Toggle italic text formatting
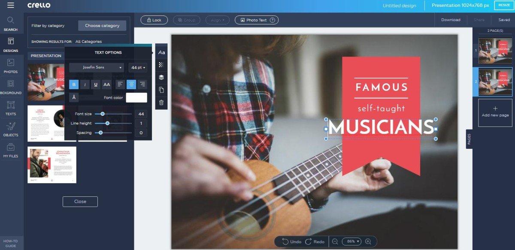 pyautogui.click(x=85, y=84)
